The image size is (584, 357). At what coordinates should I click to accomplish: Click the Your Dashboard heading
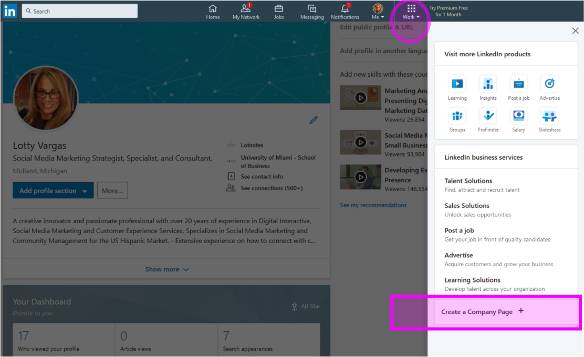pos(41,301)
